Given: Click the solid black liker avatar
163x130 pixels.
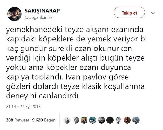Looking at the screenshot, I should 110,120.
